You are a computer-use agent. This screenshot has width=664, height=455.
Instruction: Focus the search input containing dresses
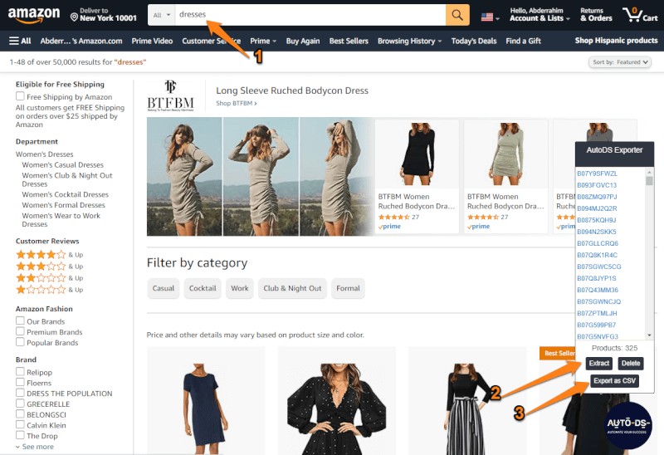click(310, 15)
